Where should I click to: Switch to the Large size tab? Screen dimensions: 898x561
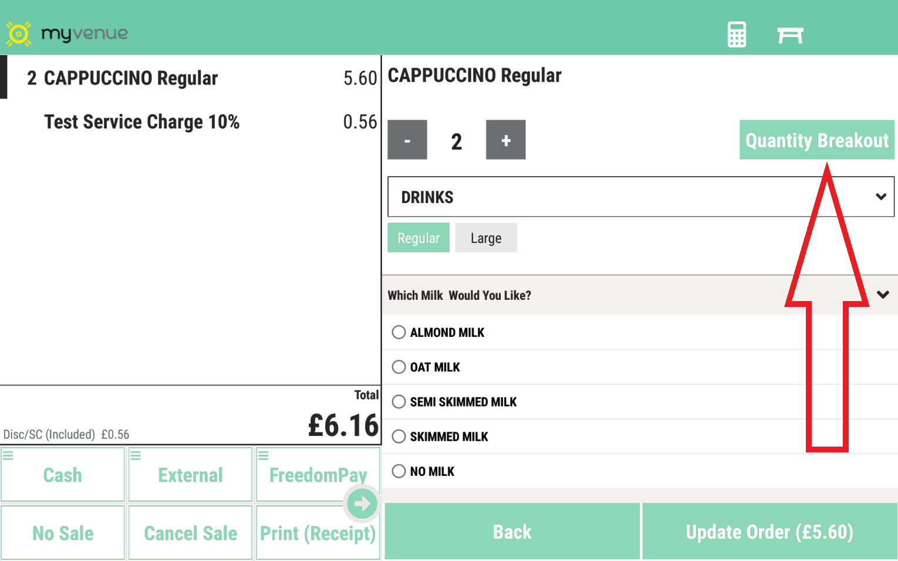click(486, 238)
